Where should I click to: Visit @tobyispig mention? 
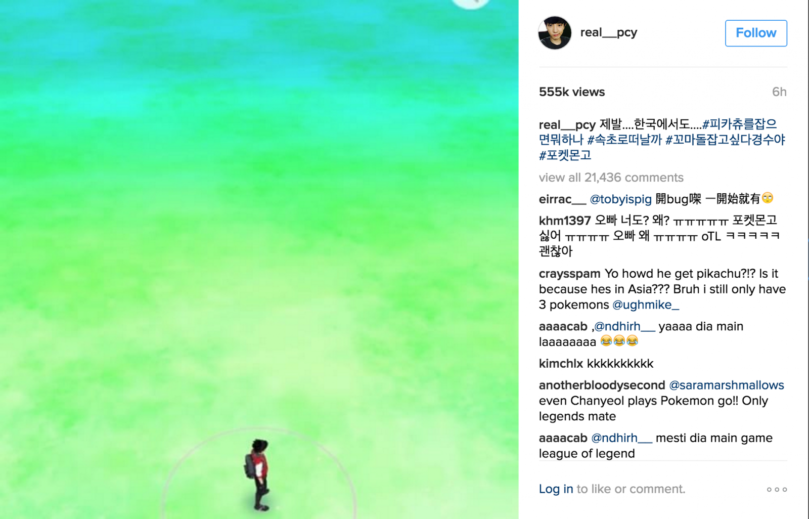click(x=620, y=199)
